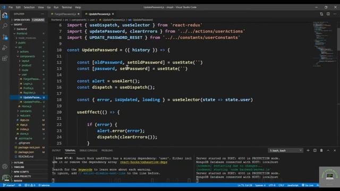Click UTF-8 encoding in status bar

[x=272, y=185]
